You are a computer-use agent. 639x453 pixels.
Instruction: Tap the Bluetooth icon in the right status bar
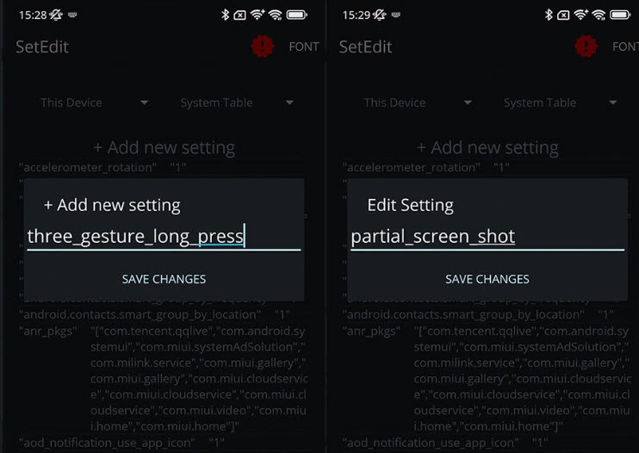[549, 16]
